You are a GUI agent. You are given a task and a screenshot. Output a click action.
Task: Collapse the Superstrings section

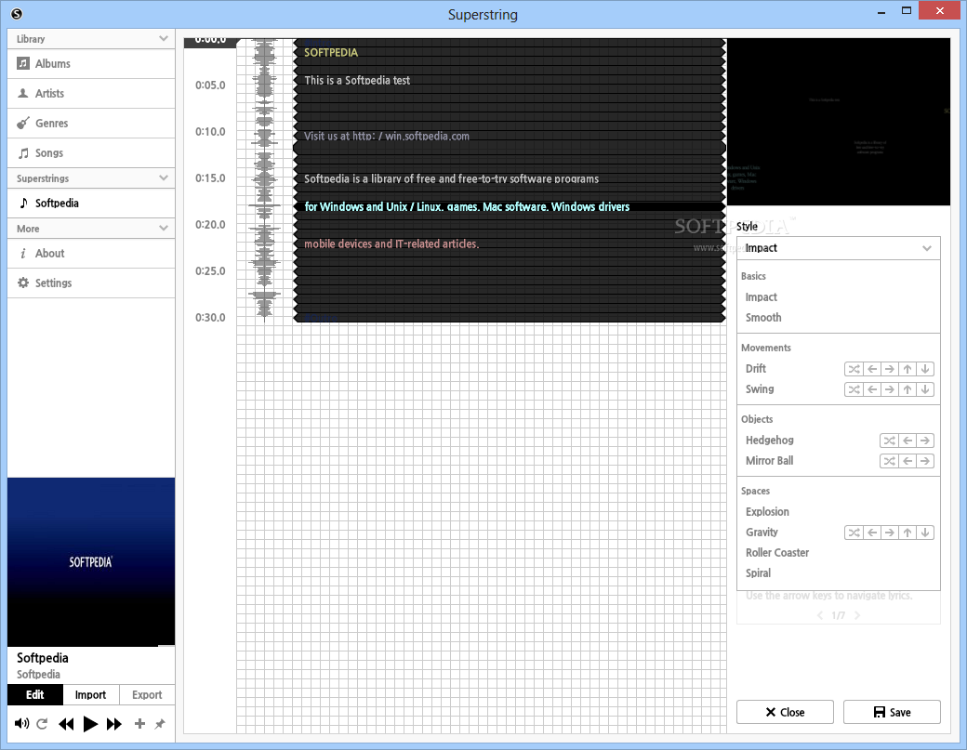164,178
